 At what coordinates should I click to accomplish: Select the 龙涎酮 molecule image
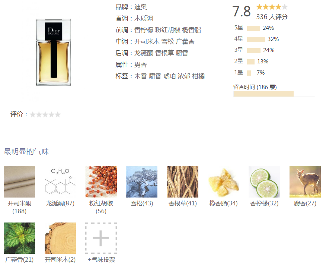[60, 182]
